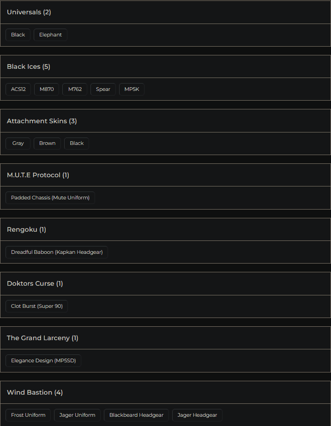Select Padded Chassis Mute Uniform
The height and width of the screenshot is (426, 331).
50,198
